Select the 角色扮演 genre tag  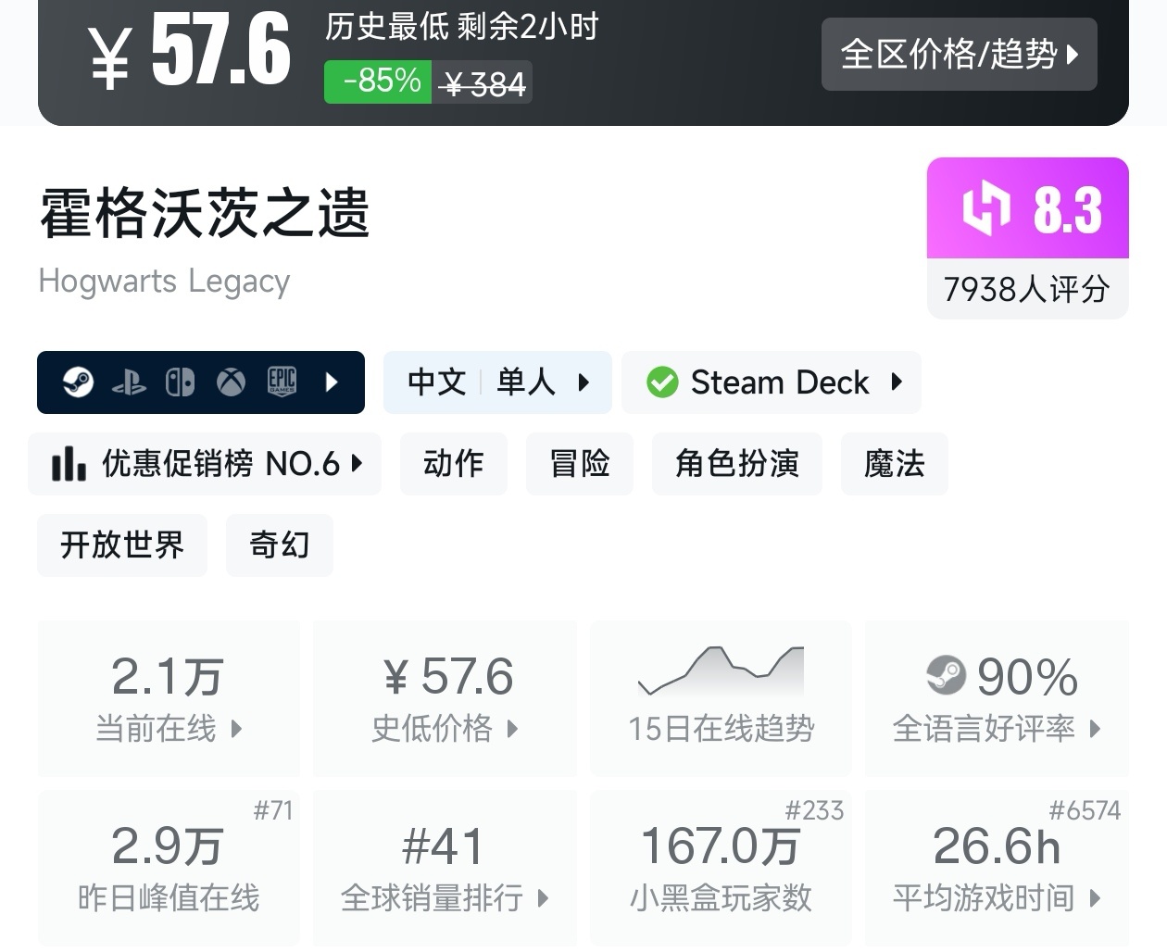coord(736,464)
